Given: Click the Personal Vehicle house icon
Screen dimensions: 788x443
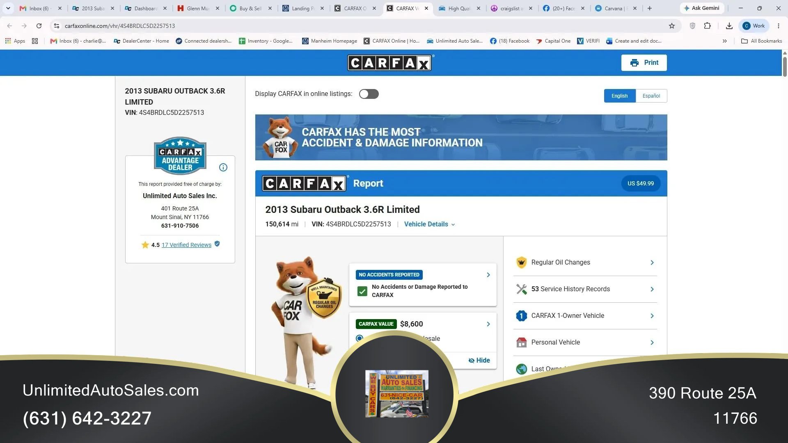Looking at the screenshot, I should pos(521,343).
